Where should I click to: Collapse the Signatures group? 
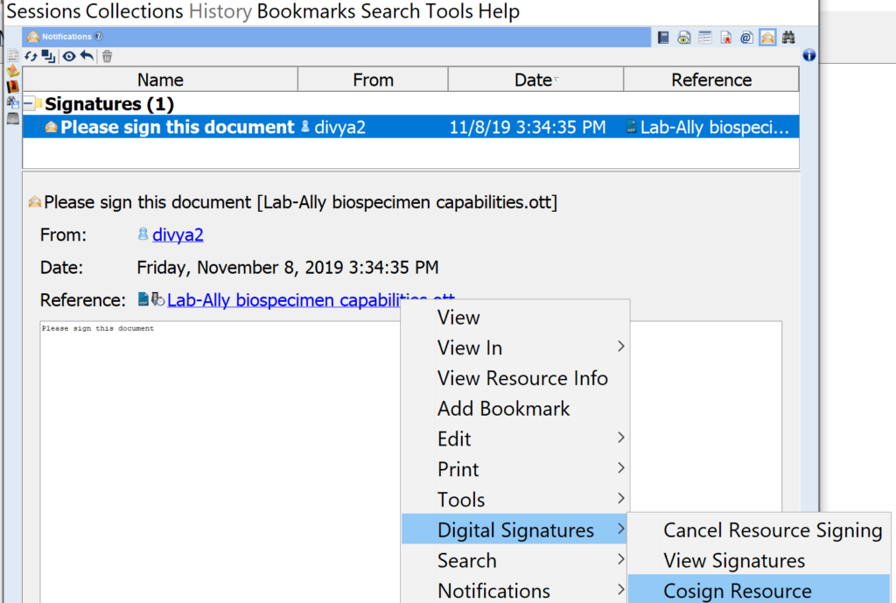(29, 104)
